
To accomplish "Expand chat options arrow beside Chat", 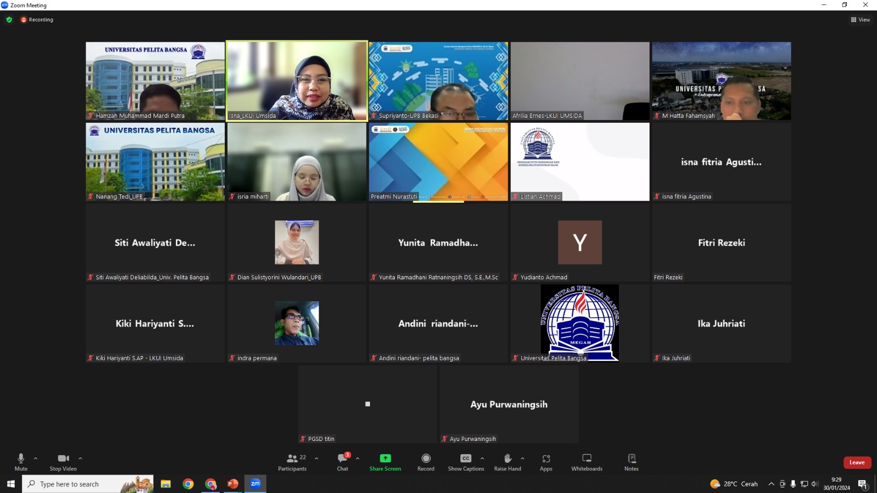I will tap(357, 458).
